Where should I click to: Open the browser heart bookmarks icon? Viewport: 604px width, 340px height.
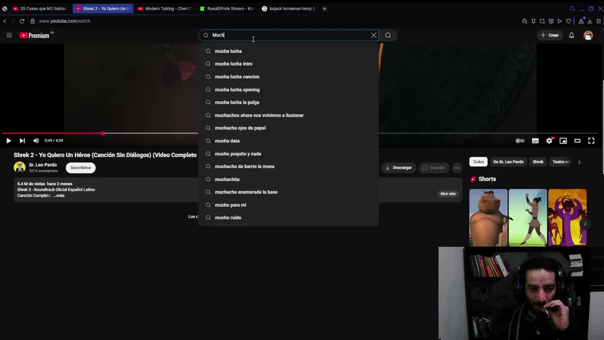tap(569, 21)
